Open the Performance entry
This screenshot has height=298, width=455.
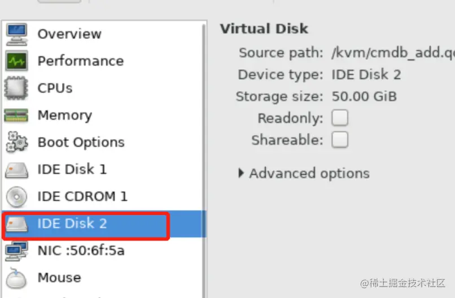(x=80, y=61)
